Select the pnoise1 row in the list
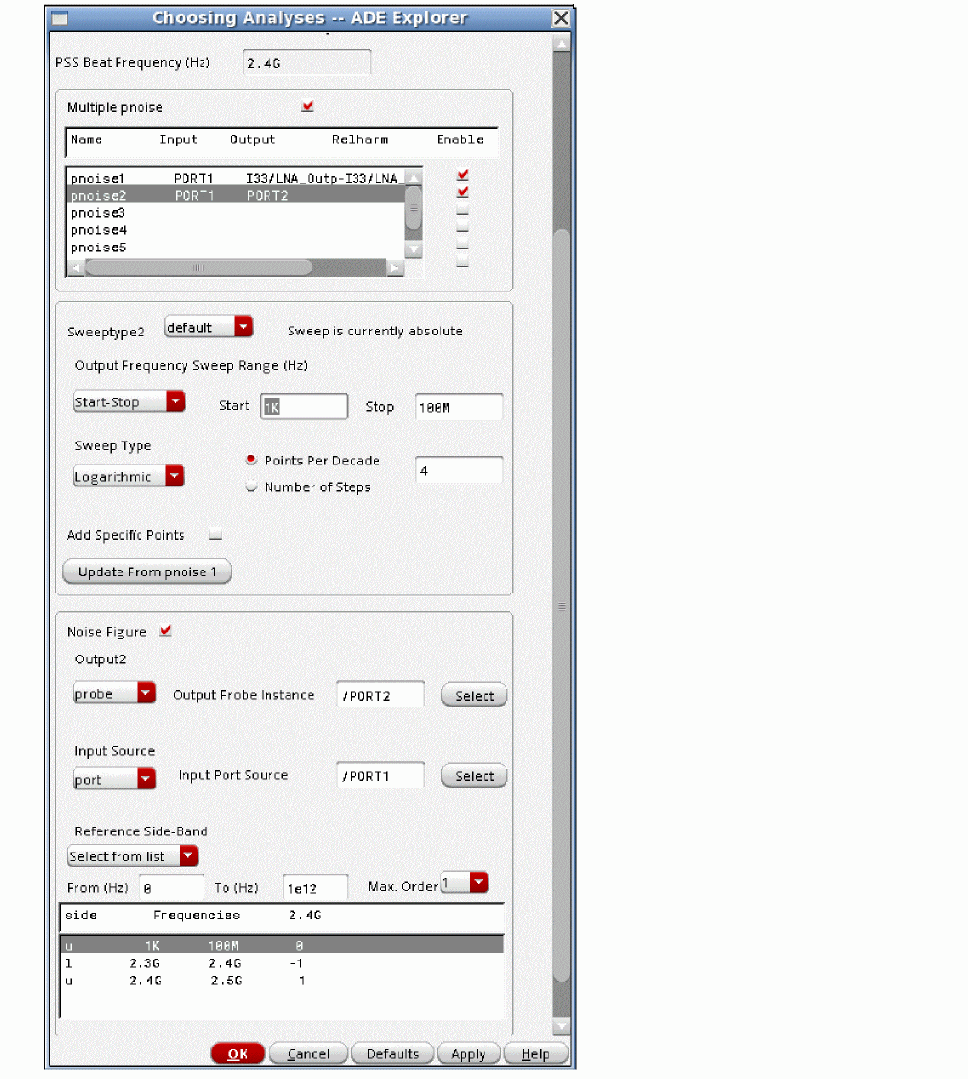Screen dimensions: 968x1079 coord(236,178)
